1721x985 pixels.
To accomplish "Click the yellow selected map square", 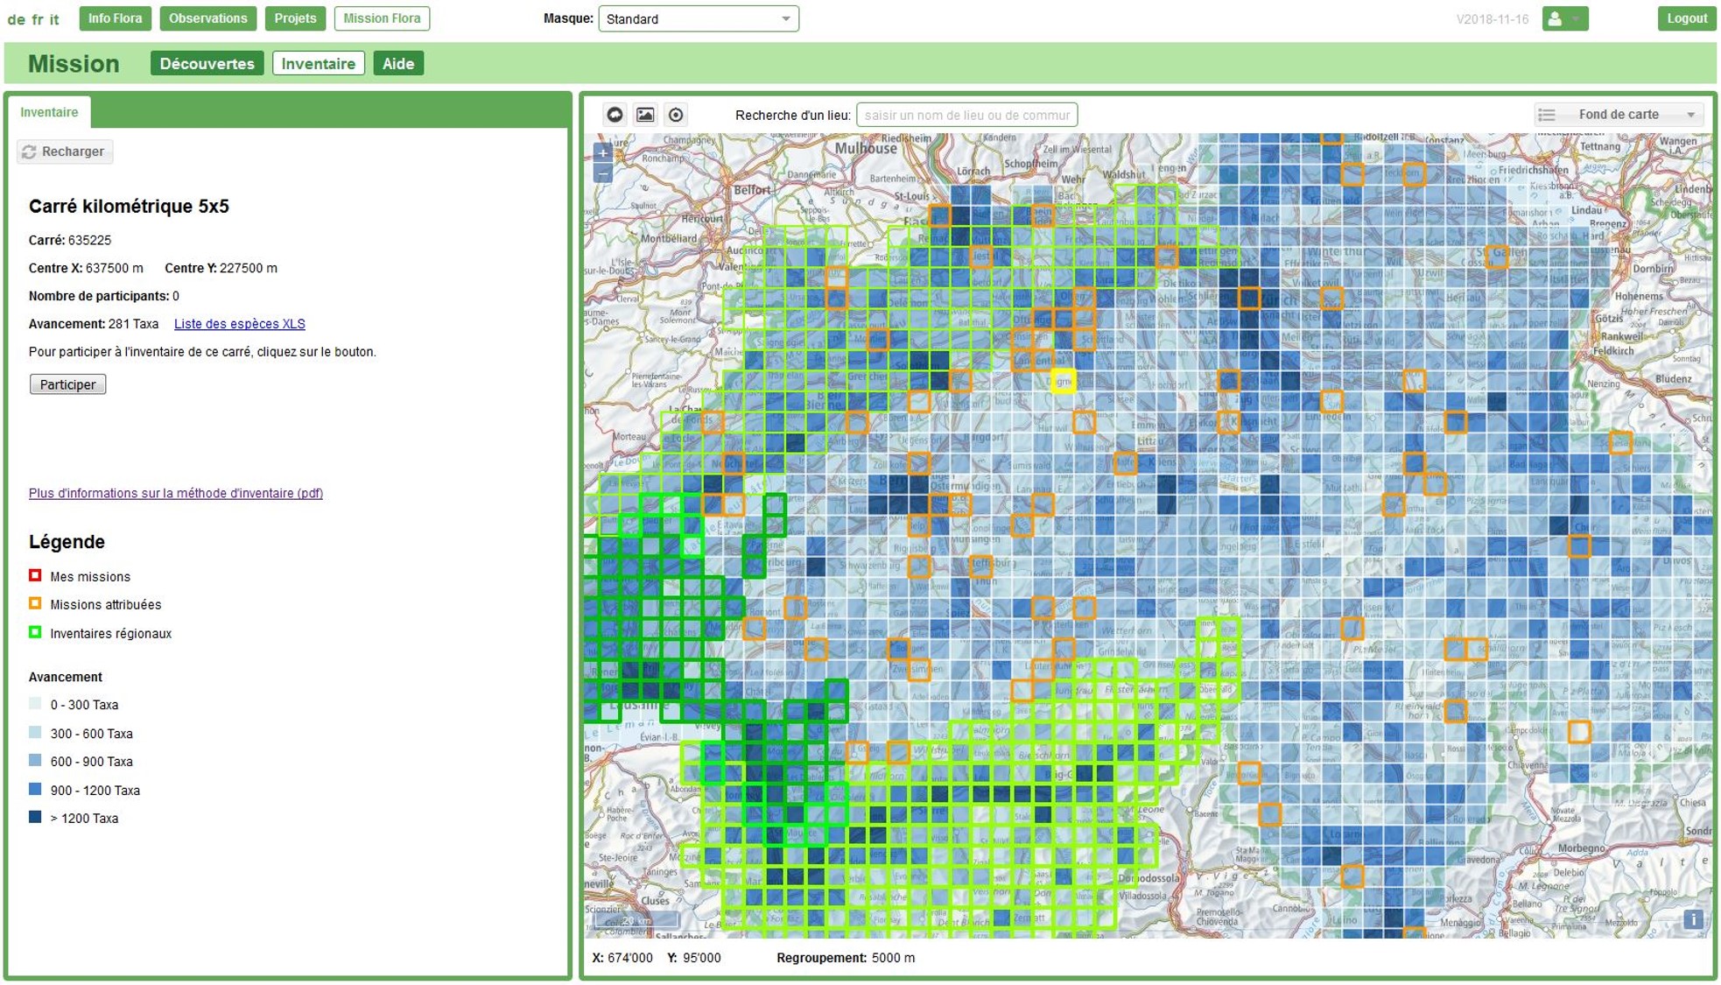I will point(1063,381).
